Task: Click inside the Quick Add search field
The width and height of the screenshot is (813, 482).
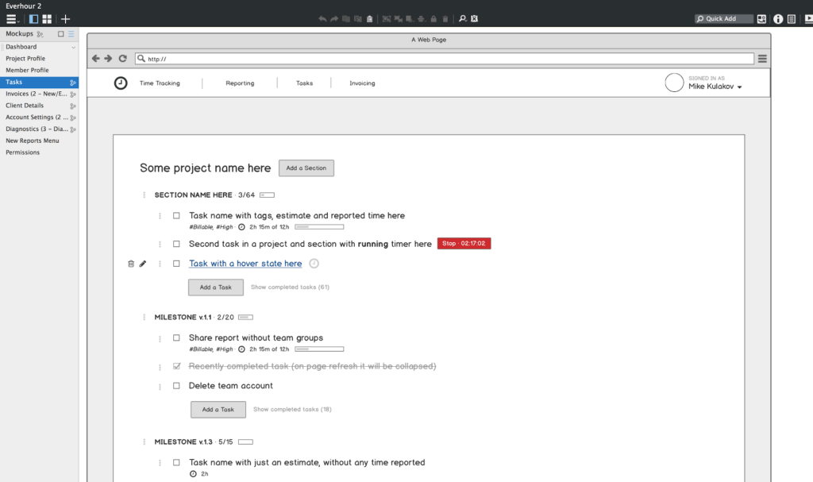Action: click(724, 18)
